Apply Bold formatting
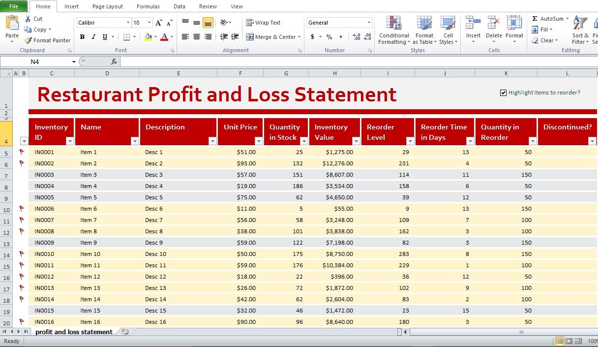This screenshot has width=598, height=347. click(x=82, y=37)
